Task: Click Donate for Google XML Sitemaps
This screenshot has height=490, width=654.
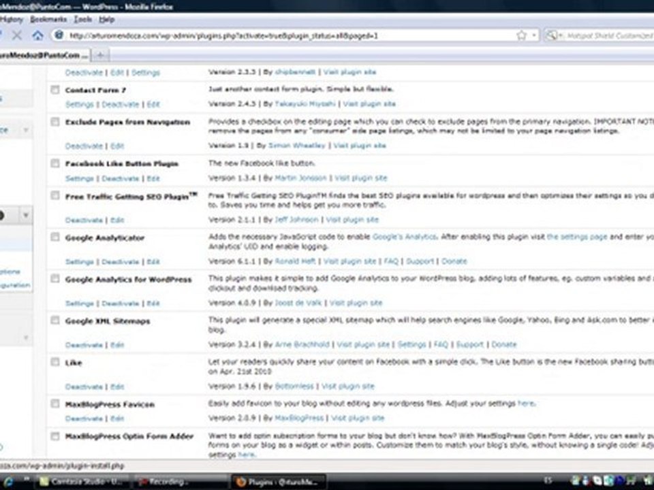Action: pyautogui.click(x=504, y=344)
